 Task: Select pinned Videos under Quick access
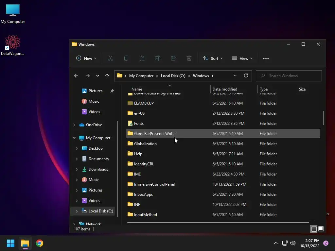91,112
